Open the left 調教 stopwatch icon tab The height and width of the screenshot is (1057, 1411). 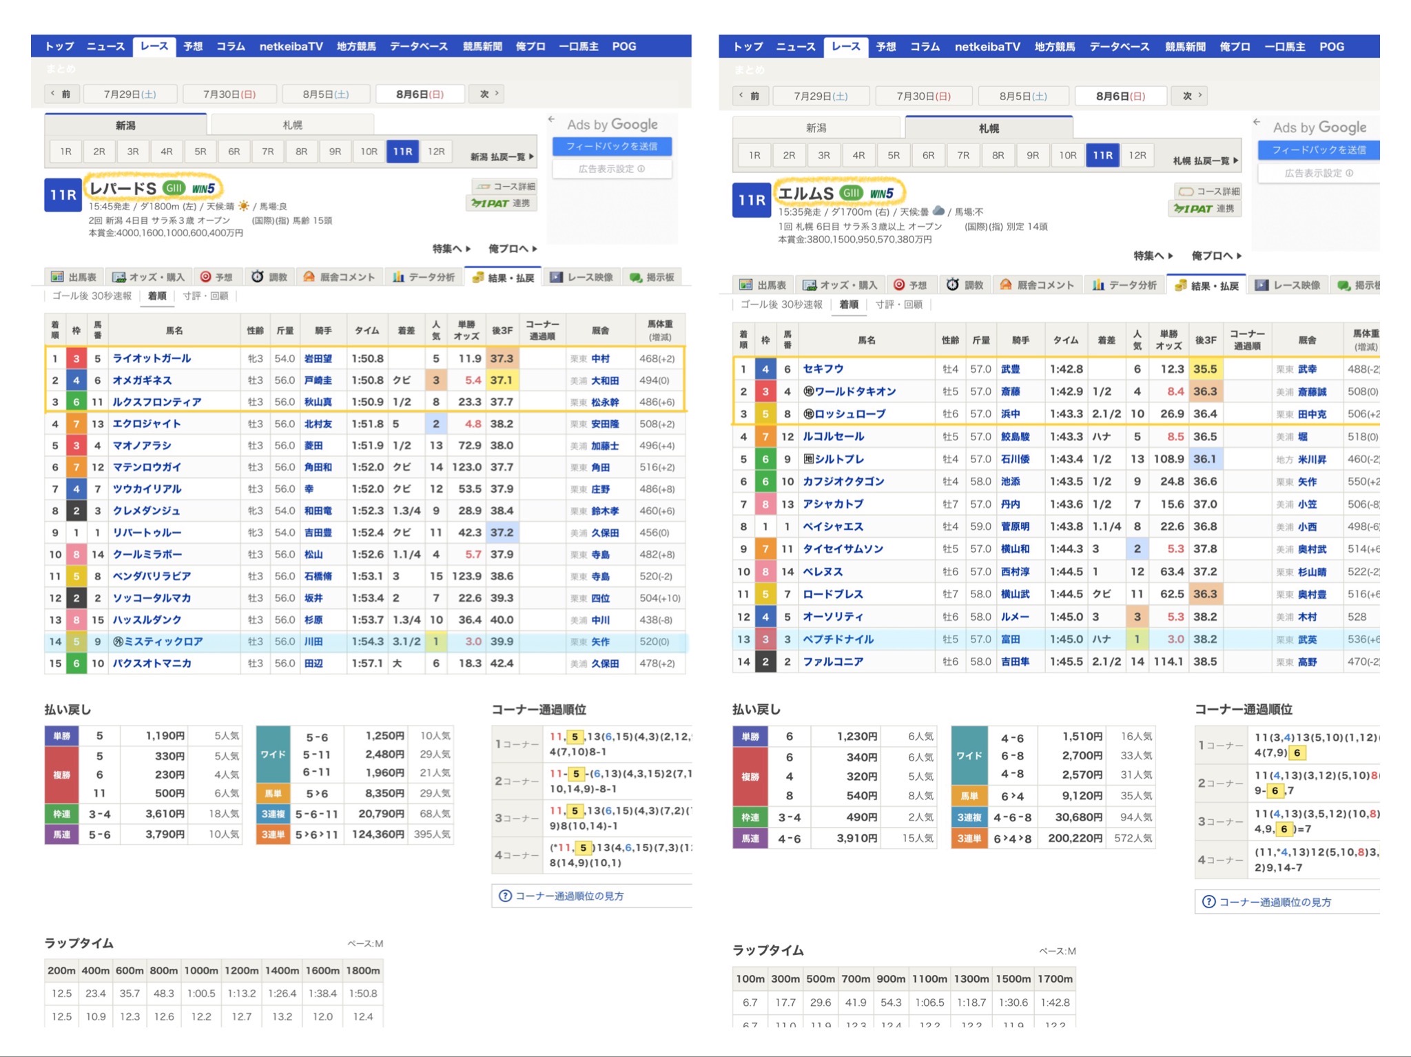[x=258, y=277]
